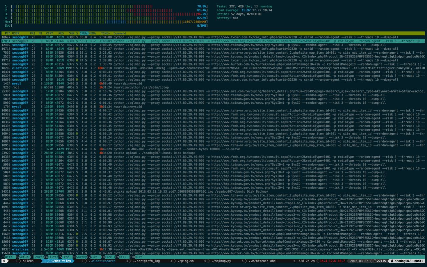Select process row with PID 18677
427x267 pixels.
(x=213, y=37)
